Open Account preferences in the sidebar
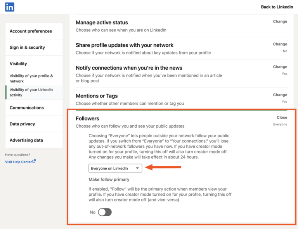The image size is (298, 229). pos(31,31)
